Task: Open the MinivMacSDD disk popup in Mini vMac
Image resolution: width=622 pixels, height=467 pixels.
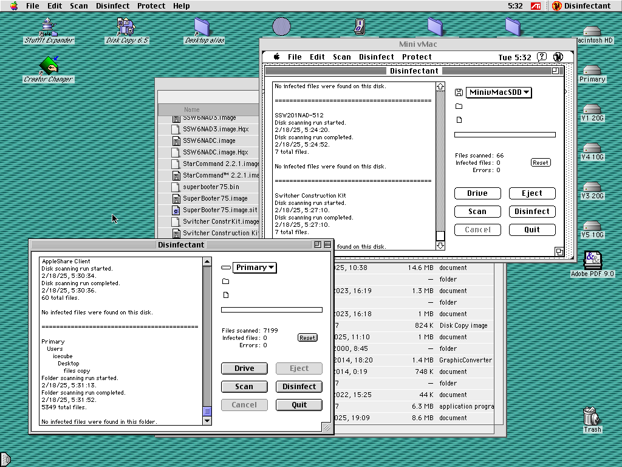Action: (499, 92)
